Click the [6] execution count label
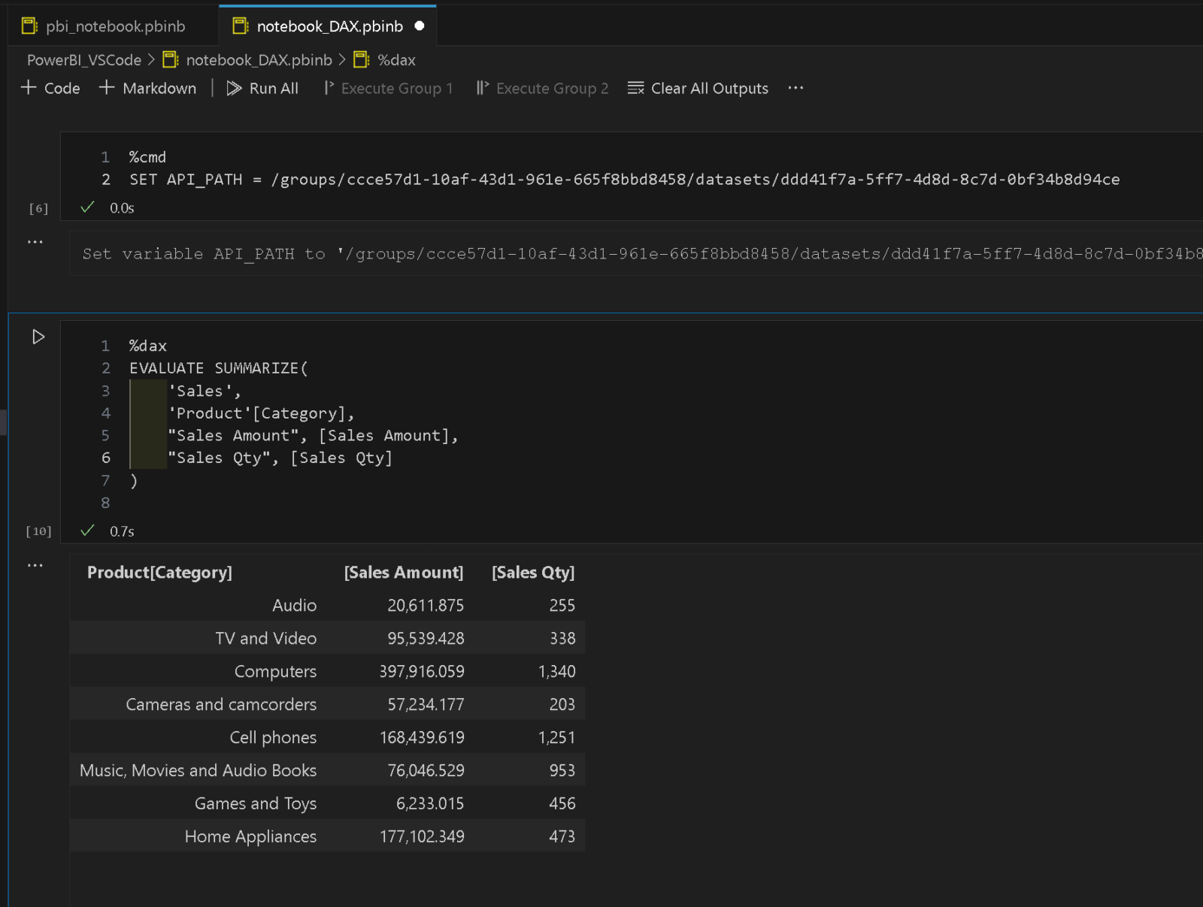The width and height of the screenshot is (1203, 907). tap(38, 208)
